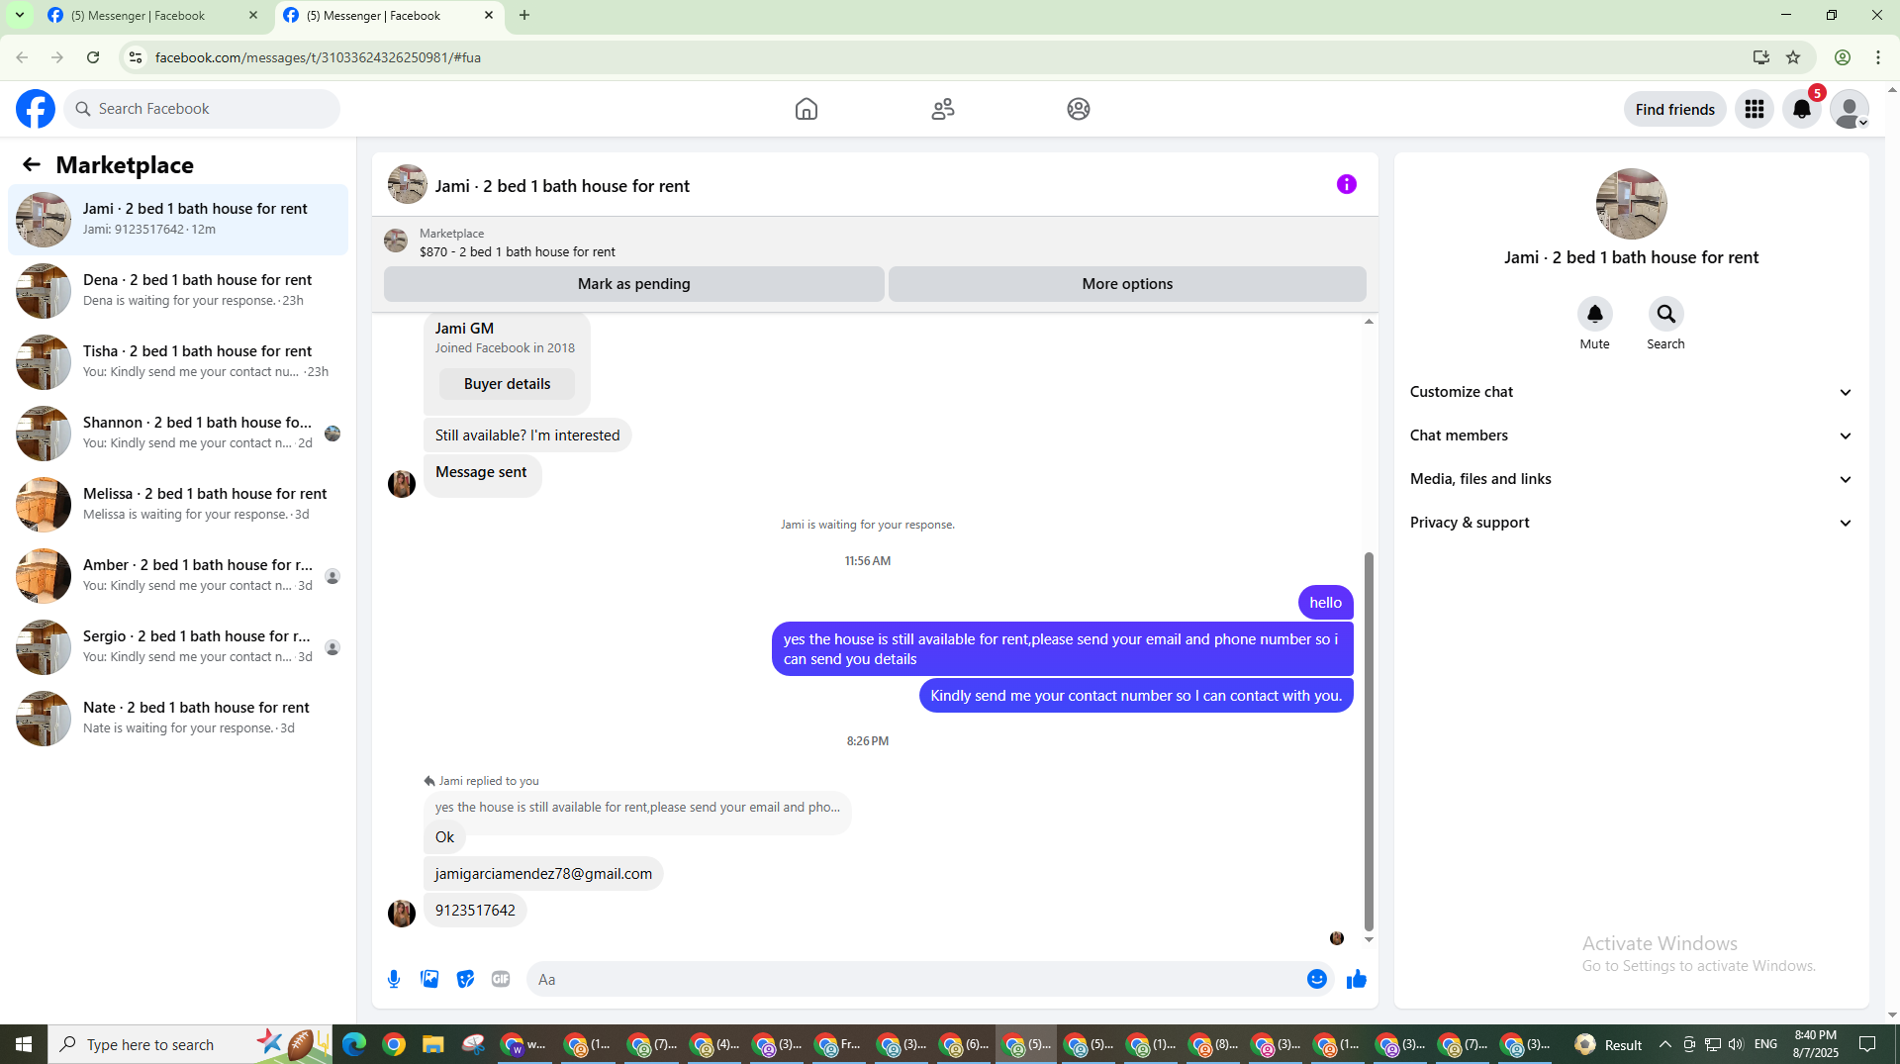
Task: Open the account profile avatar menu
Action: click(1849, 109)
